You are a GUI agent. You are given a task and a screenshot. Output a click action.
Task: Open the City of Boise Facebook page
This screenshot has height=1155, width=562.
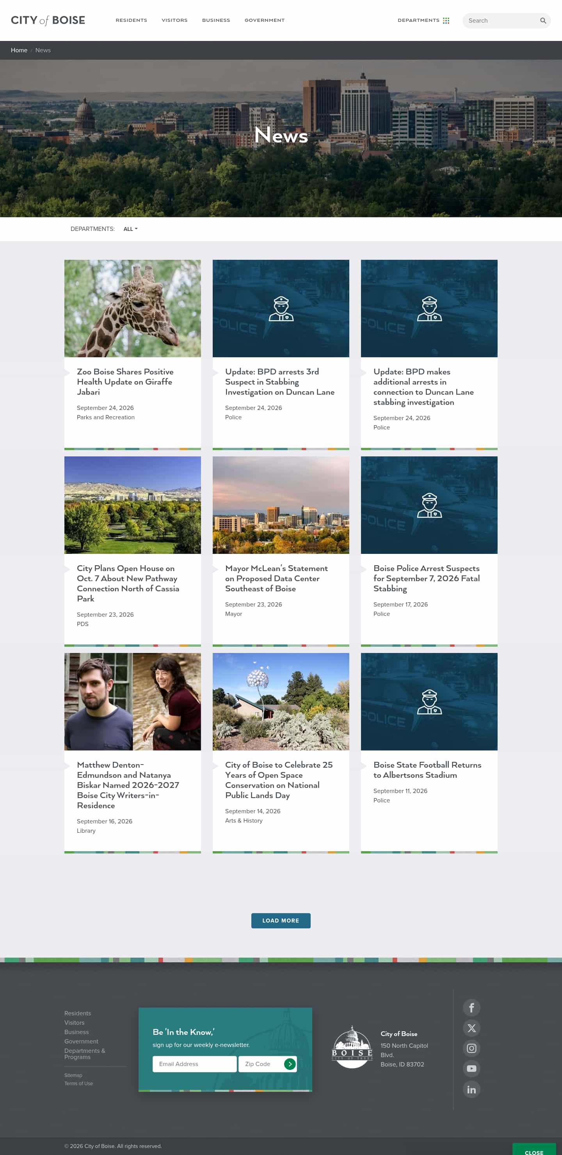coord(471,1008)
